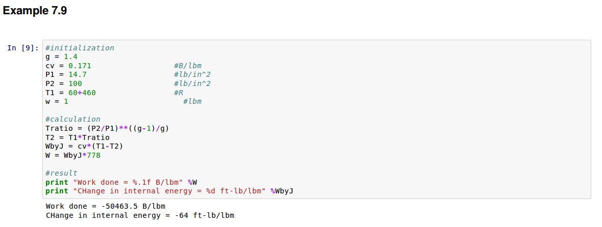Place cursor on T1 = 60+460 line
The width and height of the screenshot is (602, 227).
70,93
